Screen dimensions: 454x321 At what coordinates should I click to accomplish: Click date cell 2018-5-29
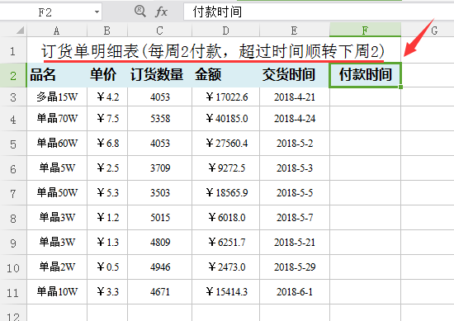(x=295, y=267)
